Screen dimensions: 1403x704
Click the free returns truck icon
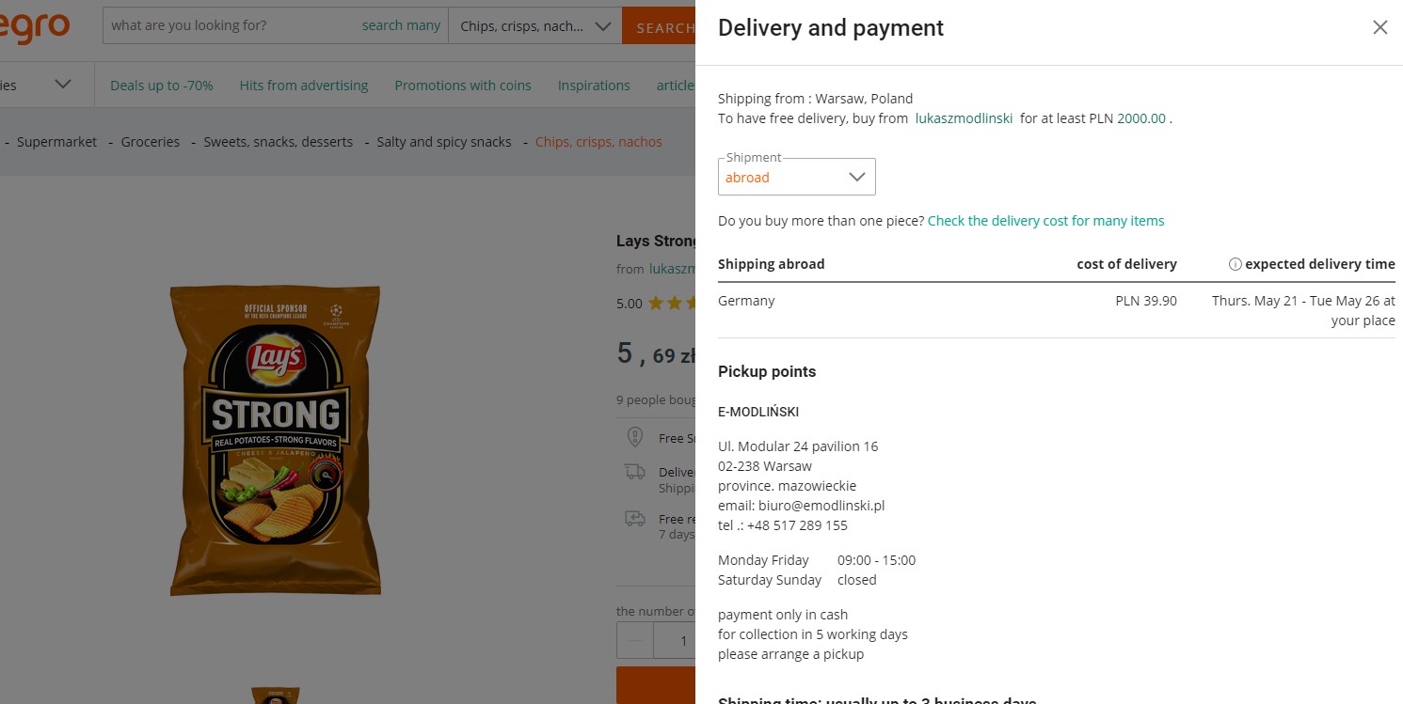click(x=635, y=519)
